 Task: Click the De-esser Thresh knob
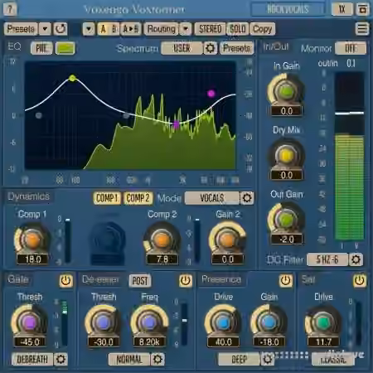[x=104, y=322]
